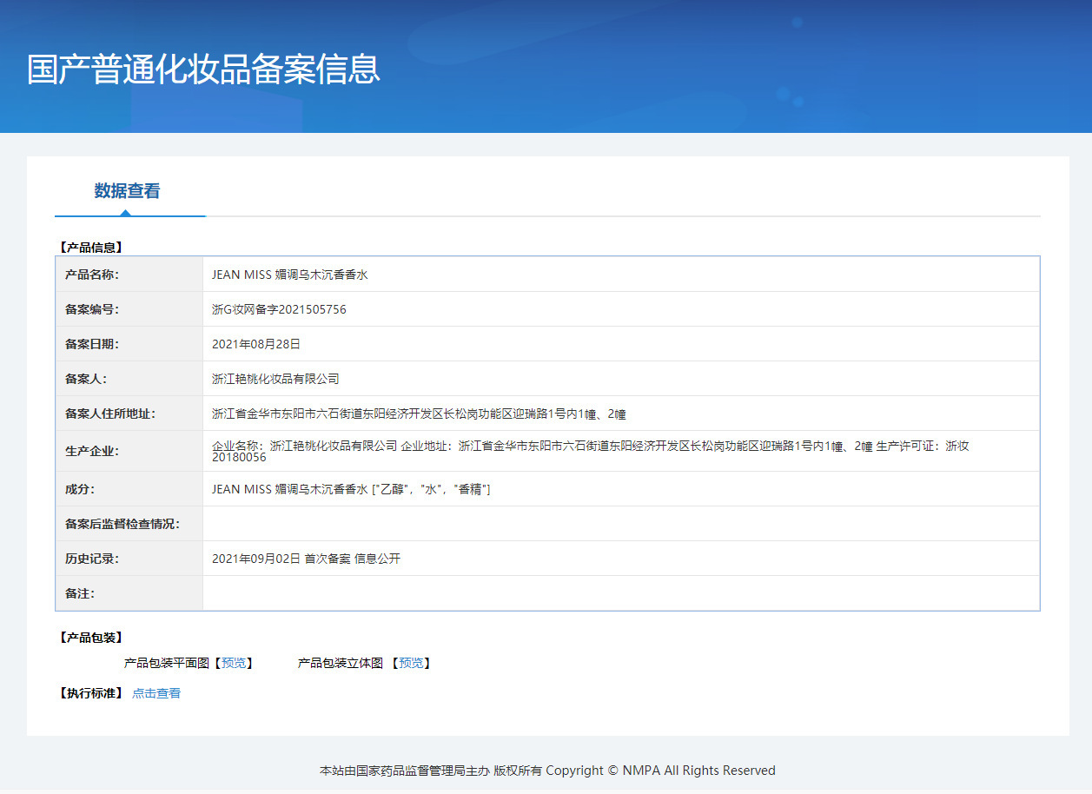Click the 国产普通化妆品备案信息 page heading
The width and height of the screenshot is (1092, 794).
[203, 69]
